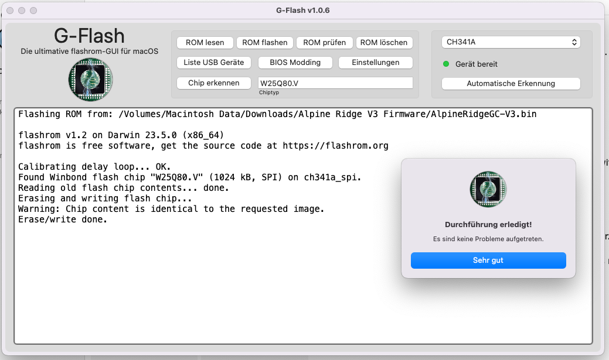
Task: Select 'Erasing and writing flash chip...' line
Action: 105,198
